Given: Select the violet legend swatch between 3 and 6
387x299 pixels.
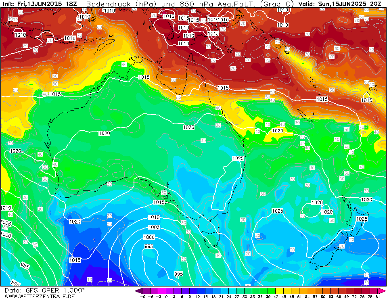Looking at the screenshot, I should coord(178,291).
